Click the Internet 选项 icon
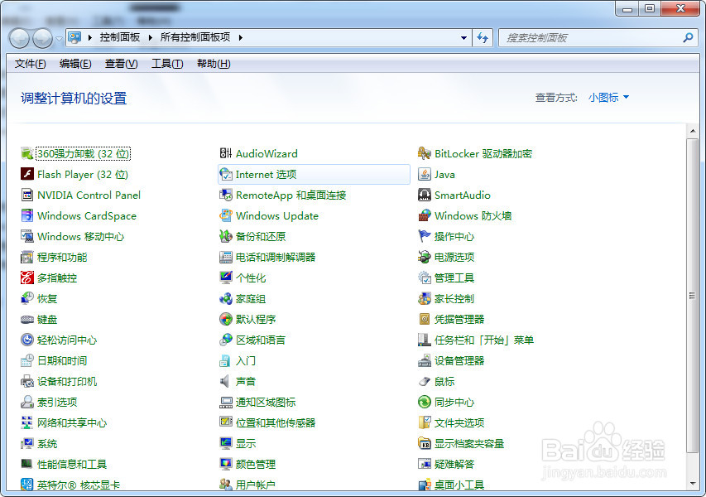The width and height of the screenshot is (706, 497). tap(226, 175)
